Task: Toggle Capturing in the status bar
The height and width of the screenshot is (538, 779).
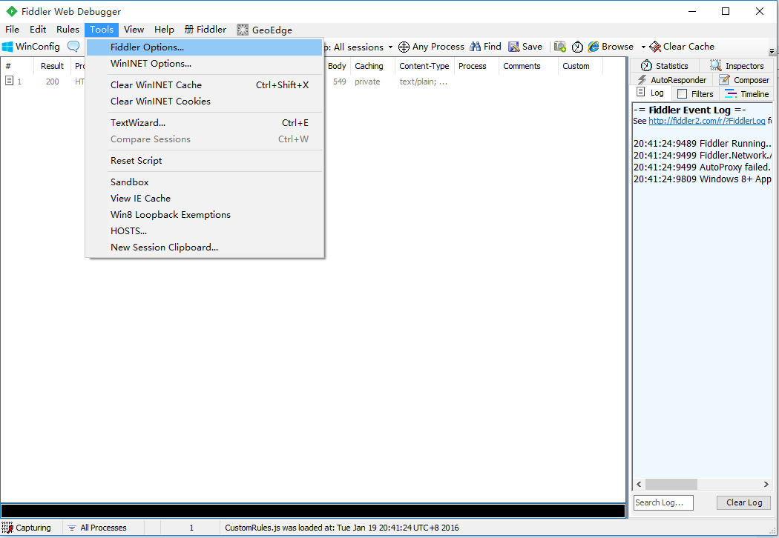Action: click(x=29, y=527)
